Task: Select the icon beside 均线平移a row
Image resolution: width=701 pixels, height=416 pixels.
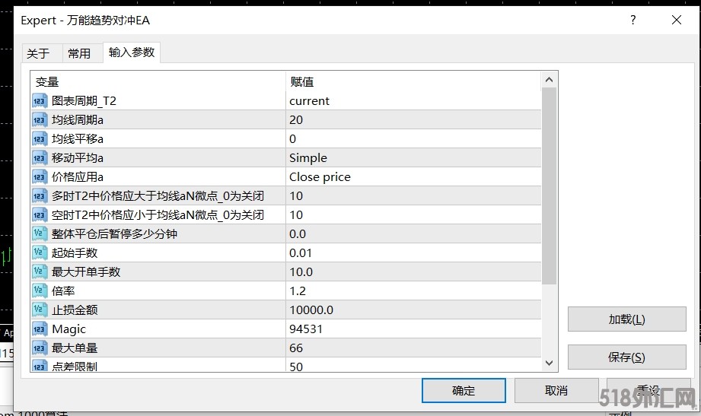Action: point(40,139)
